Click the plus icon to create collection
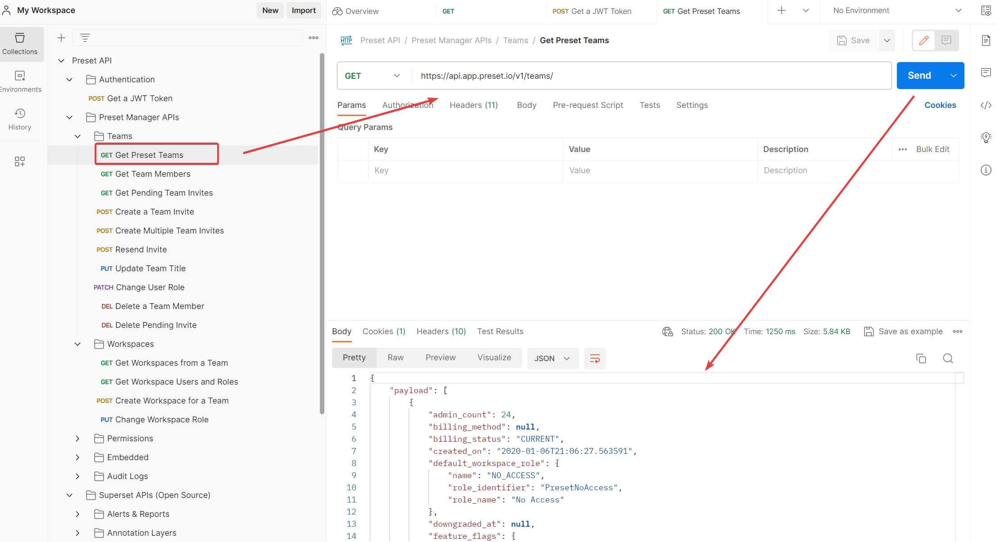Viewport: 996px width, 542px height. pyautogui.click(x=61, y=38)
